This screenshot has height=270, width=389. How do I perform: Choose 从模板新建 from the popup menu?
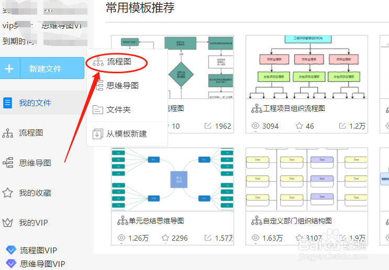[x=127, y=134]
